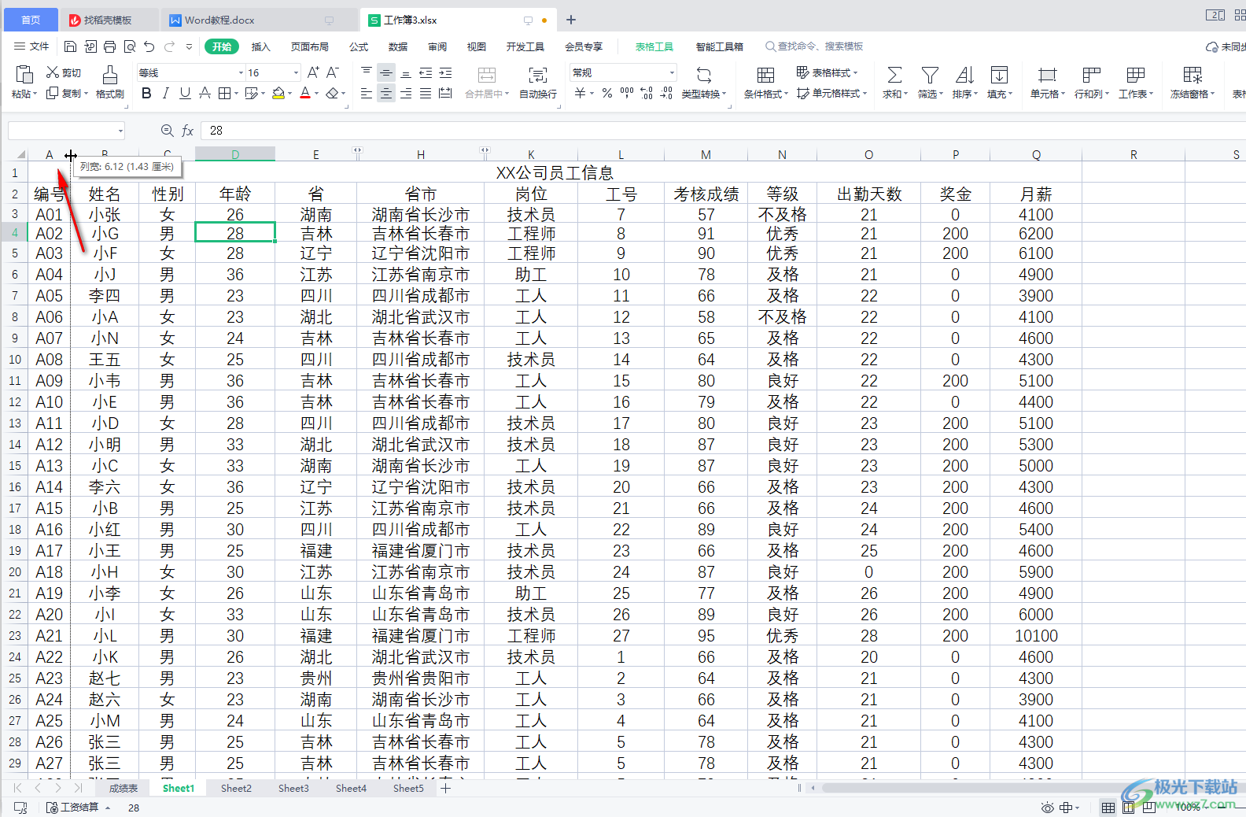
Task: Undo the last action
Action: click(x=149, y=46)
